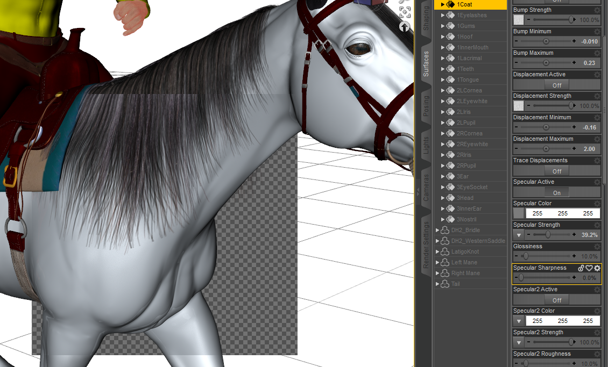Expand the Left Mane node
Screen dimensions: 608x367
[437, 262]
